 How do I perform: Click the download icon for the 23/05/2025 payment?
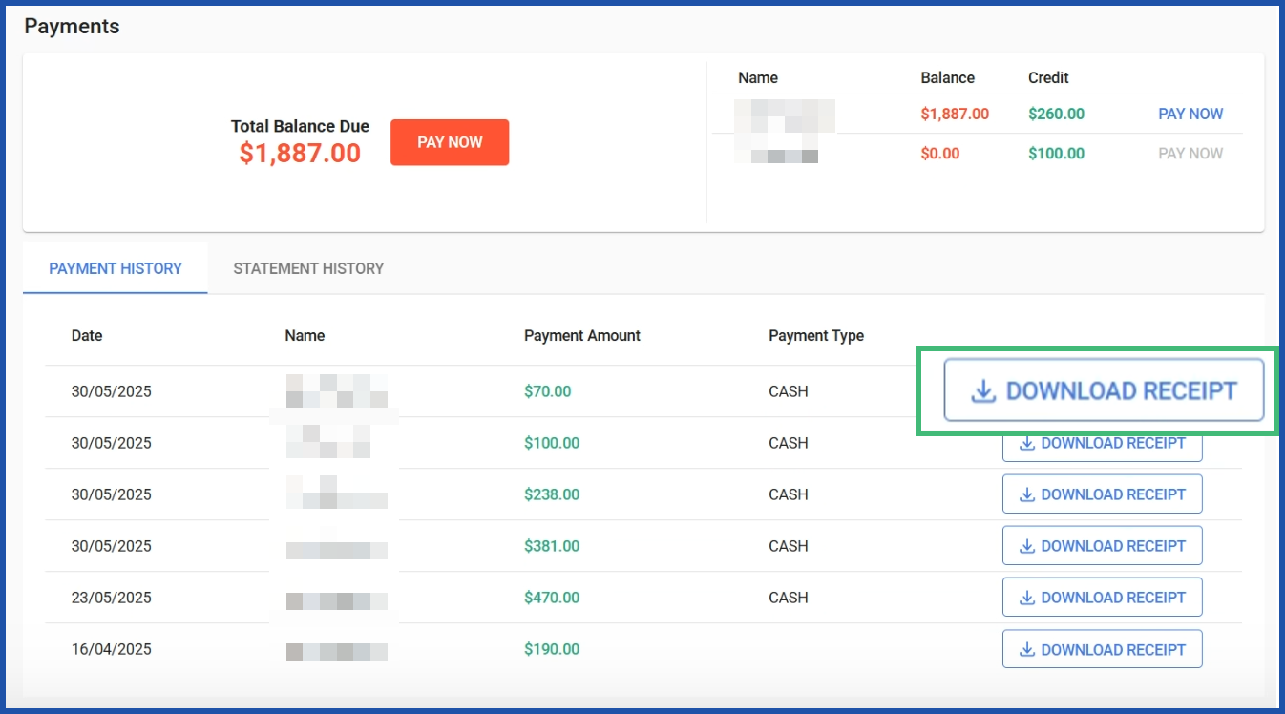(1028, 597)
